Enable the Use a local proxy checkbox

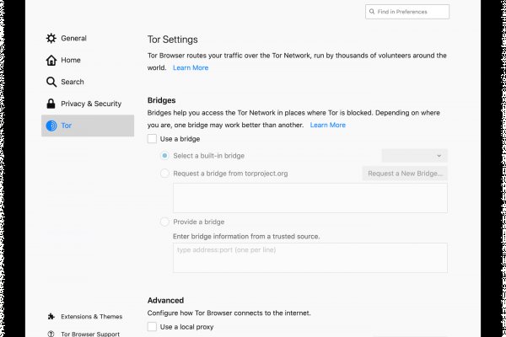tap(152, 326)
